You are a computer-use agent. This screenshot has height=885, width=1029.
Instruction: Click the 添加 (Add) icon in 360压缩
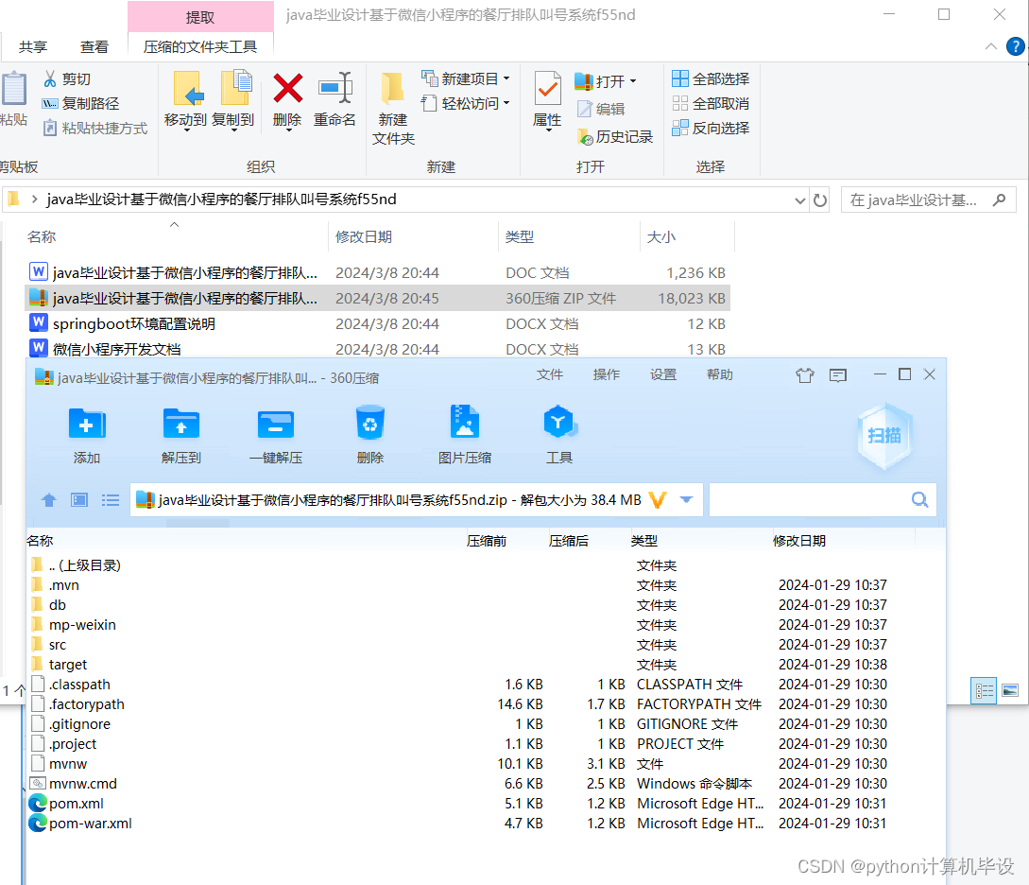pyautogui.click(x=86, y=425)
